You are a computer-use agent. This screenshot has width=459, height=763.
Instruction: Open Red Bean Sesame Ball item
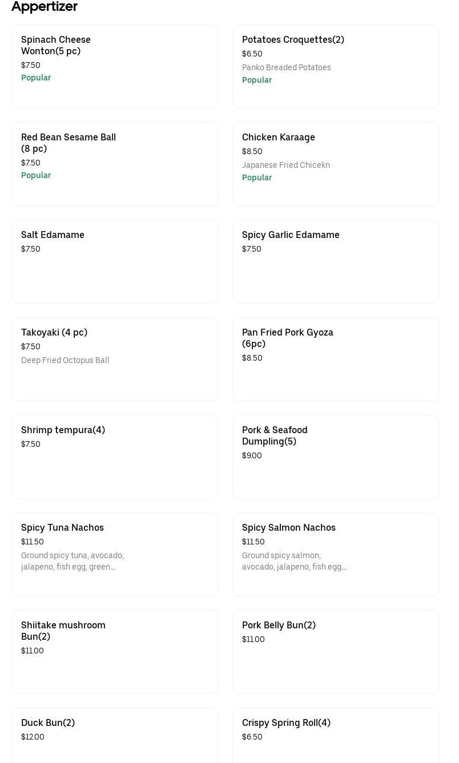click(x=115, y=164)
